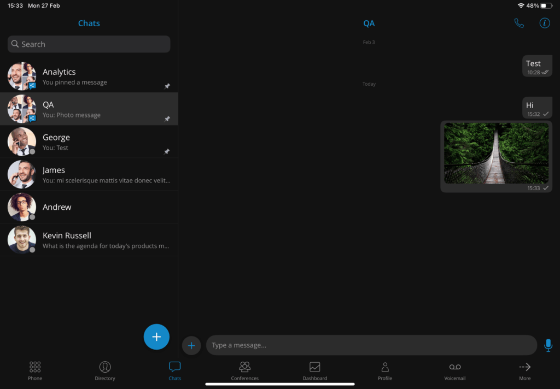Tap the iPad home indicator bar
The image size is (560, 389).
click(x=280, y=384)
